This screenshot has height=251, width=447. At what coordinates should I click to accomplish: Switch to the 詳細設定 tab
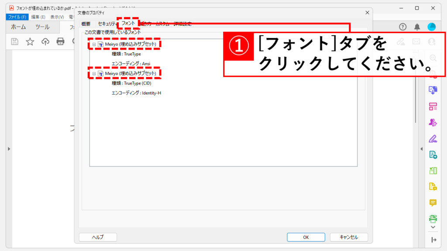183,24
